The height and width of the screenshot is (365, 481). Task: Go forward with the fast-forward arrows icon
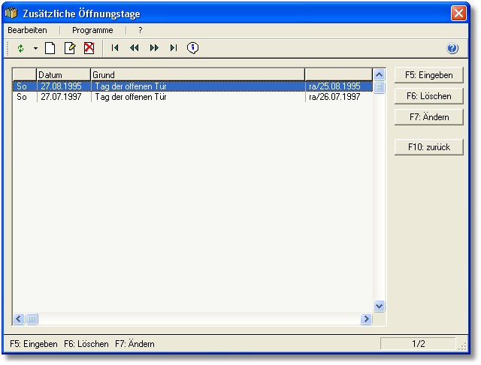pos(154,48)
